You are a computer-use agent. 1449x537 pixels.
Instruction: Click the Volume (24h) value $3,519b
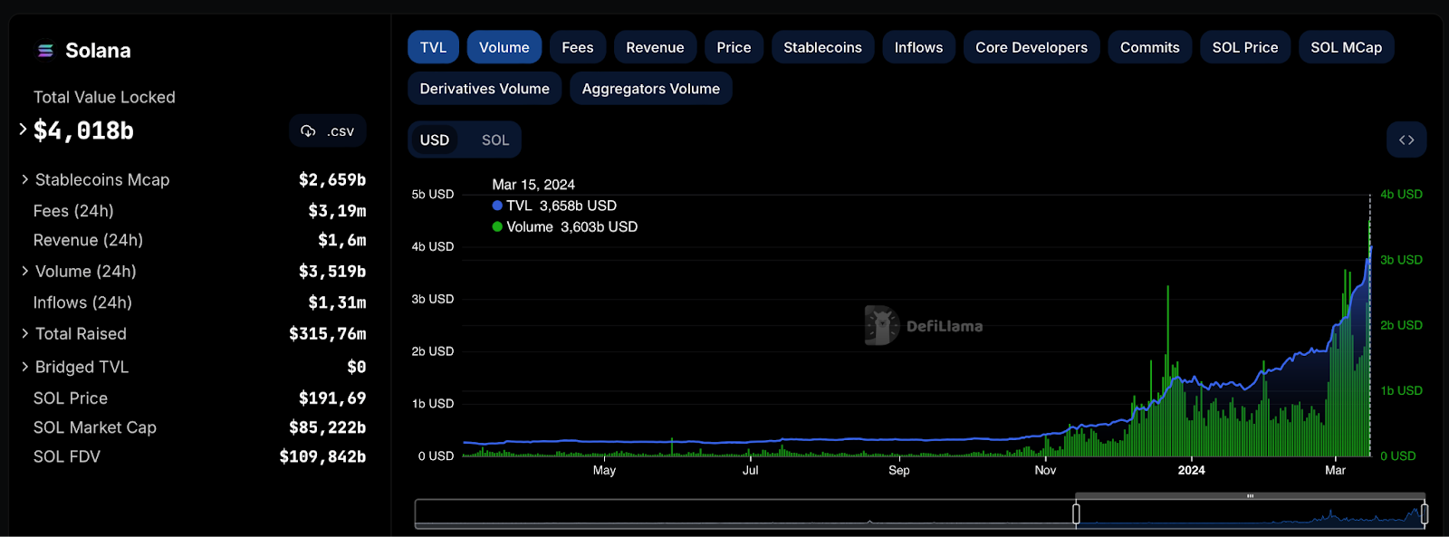pyautogui.click(x=332, y=271)
